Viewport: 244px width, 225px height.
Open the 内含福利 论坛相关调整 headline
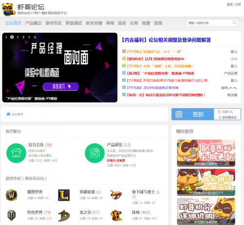tap(166, 40)
